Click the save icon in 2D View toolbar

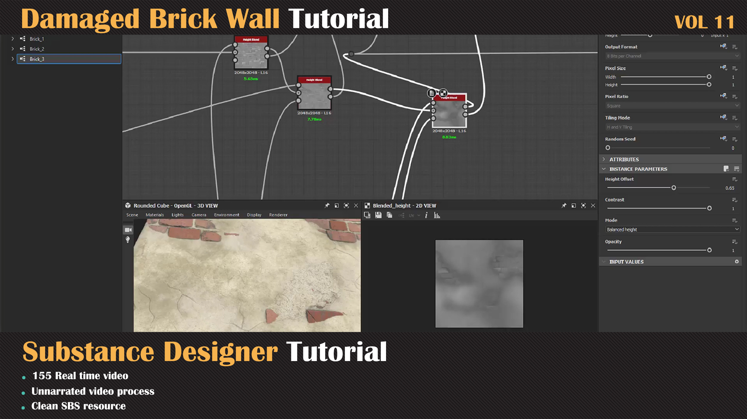[x=378, y=215]
